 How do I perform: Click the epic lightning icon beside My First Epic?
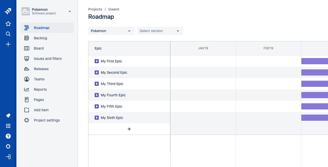tap(97, 61)
